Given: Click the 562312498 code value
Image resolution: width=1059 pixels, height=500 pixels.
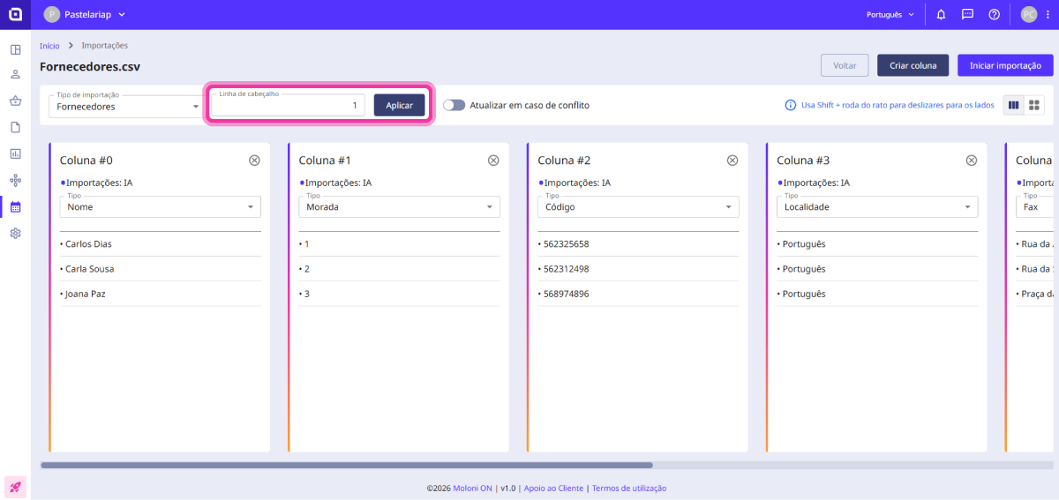Looking at the screenshot, I should click(x=566, y=269).
